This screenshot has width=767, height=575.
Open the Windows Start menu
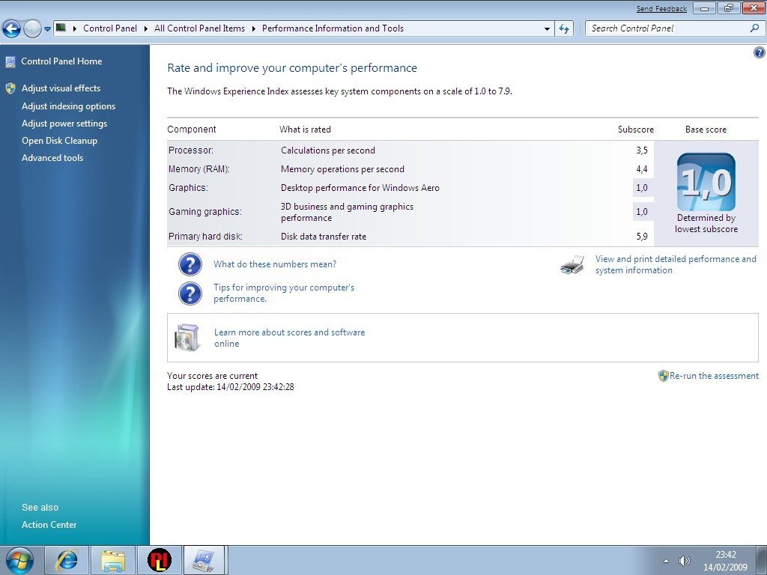point(19,560)
